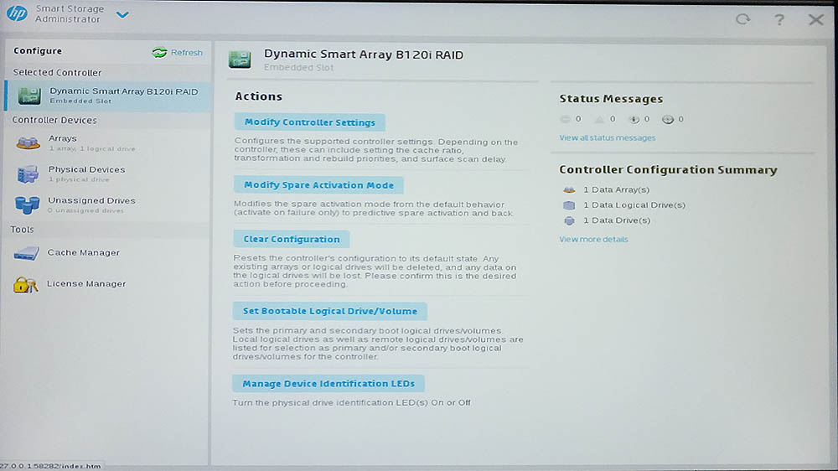The width and height of the screenshot is (838, 471).
Task: Click the License Manager lock icon
Action: click(25, 284)
